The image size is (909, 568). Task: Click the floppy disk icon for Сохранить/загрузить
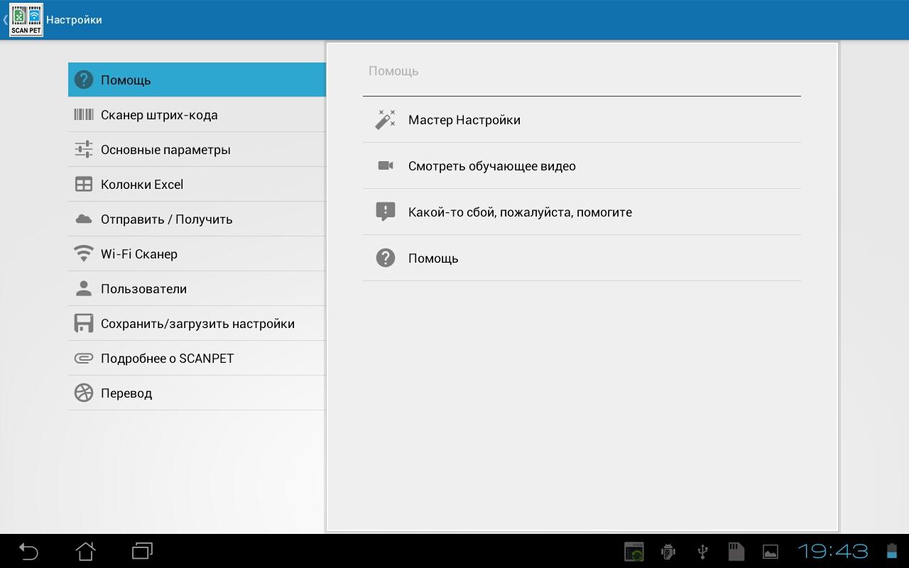[x=84, y=323]
